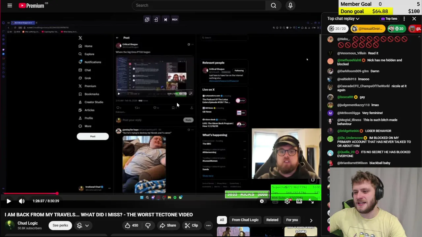The width and height of the screenshot is (422, 237).
Task: Click the Following button for Critical Shogun
Action: click(x=239, y=70)
